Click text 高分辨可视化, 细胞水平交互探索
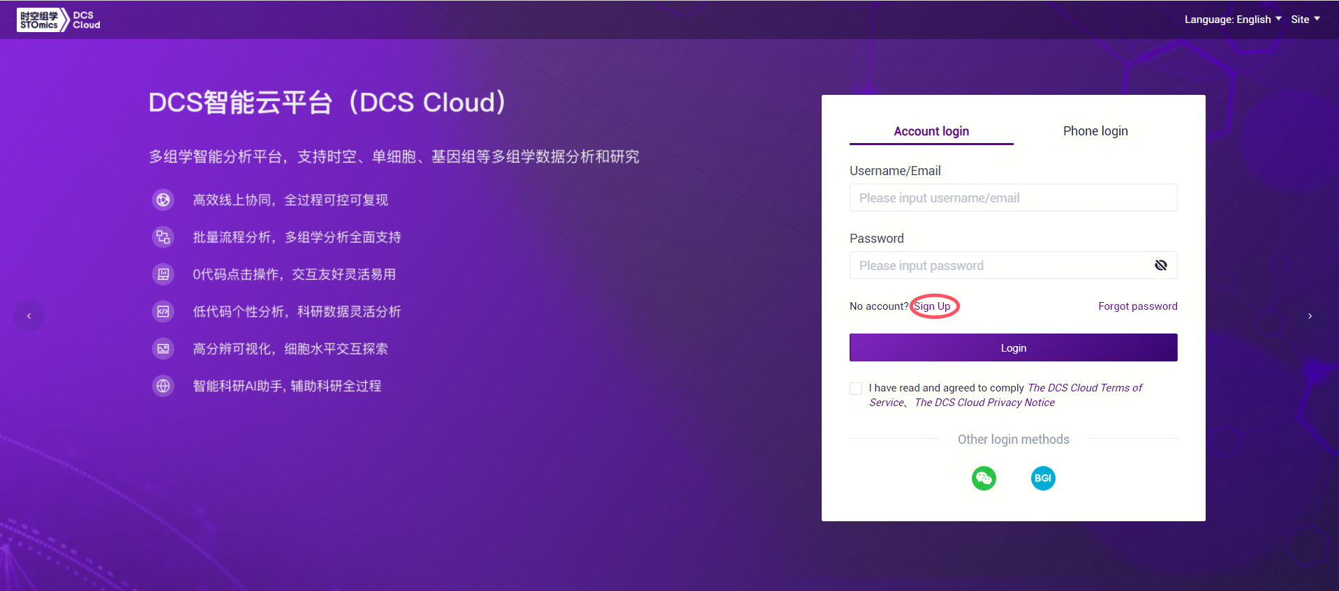This screenshot has width=1339, height=591. 290,349
